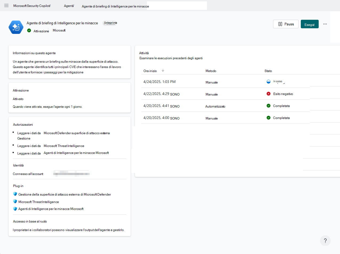Image resolution: width=340 pixels, height=254 pixels.
Task: Click the Identità heading
Action: click(x=18, y=165)
